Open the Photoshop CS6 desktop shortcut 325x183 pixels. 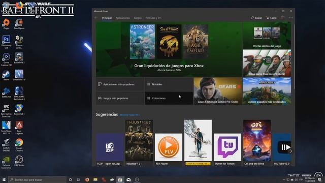(6, 42)
